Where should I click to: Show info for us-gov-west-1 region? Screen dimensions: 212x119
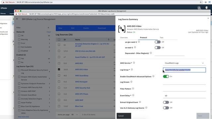pos(139,42)
